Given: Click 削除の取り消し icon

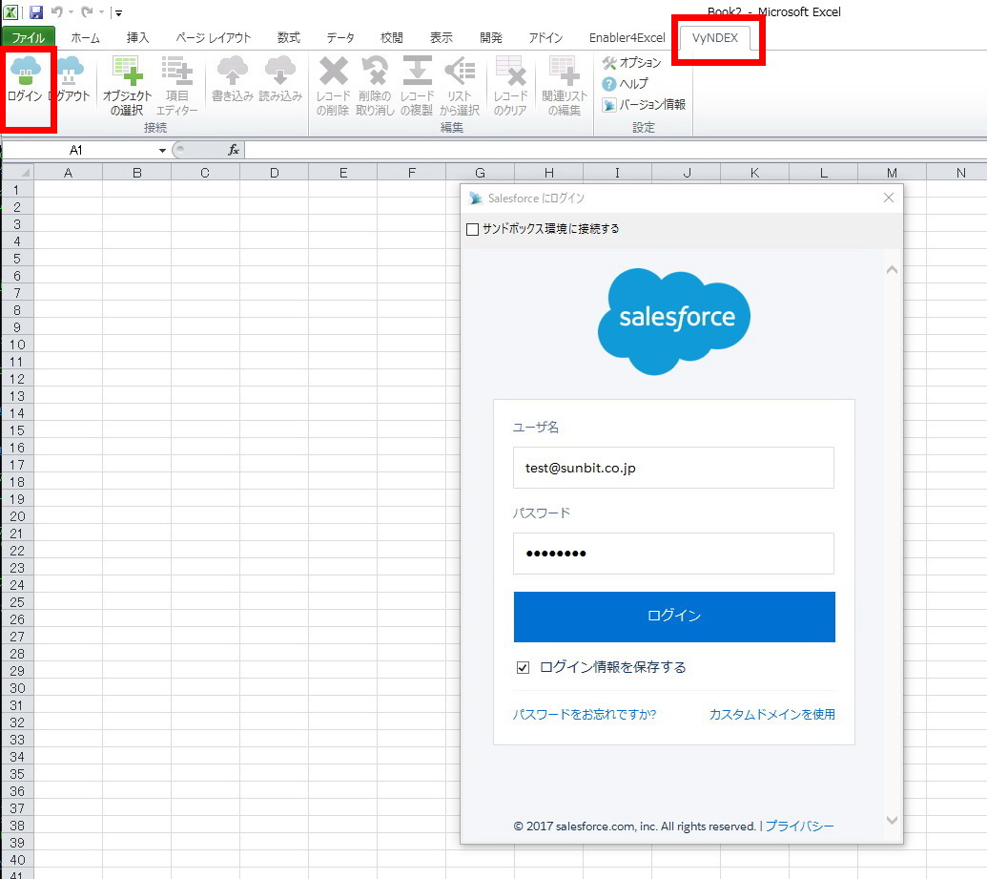Looking at the screenshot, I should (375, 71).
